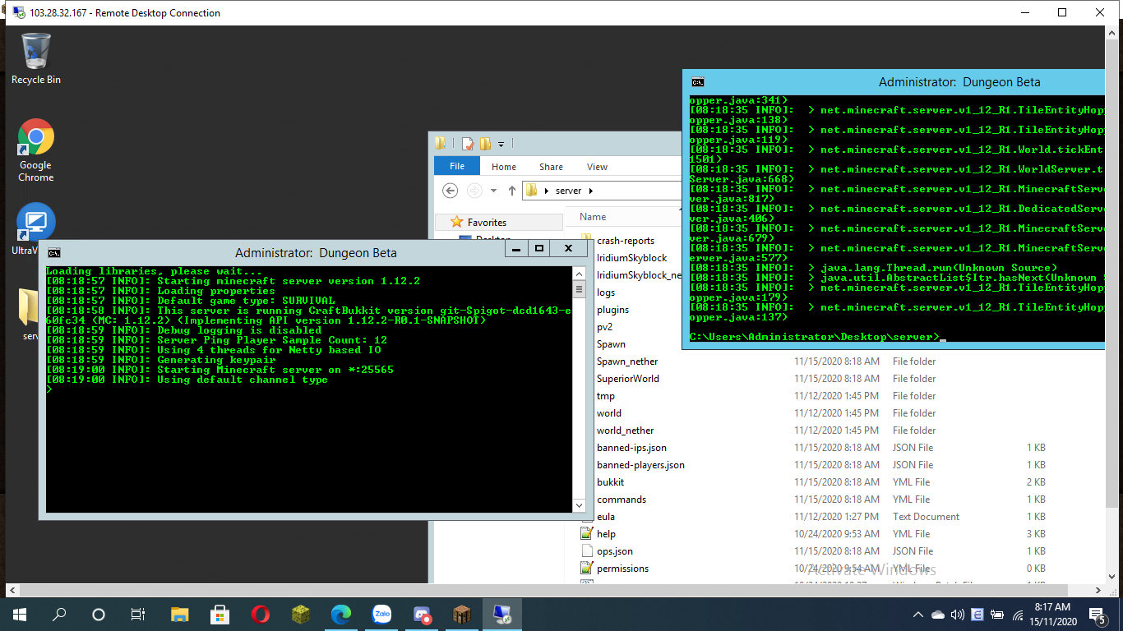This screenshot has height=631, width=1123.
Task: Sort files by the Name column header
Action: coord(593,217)
